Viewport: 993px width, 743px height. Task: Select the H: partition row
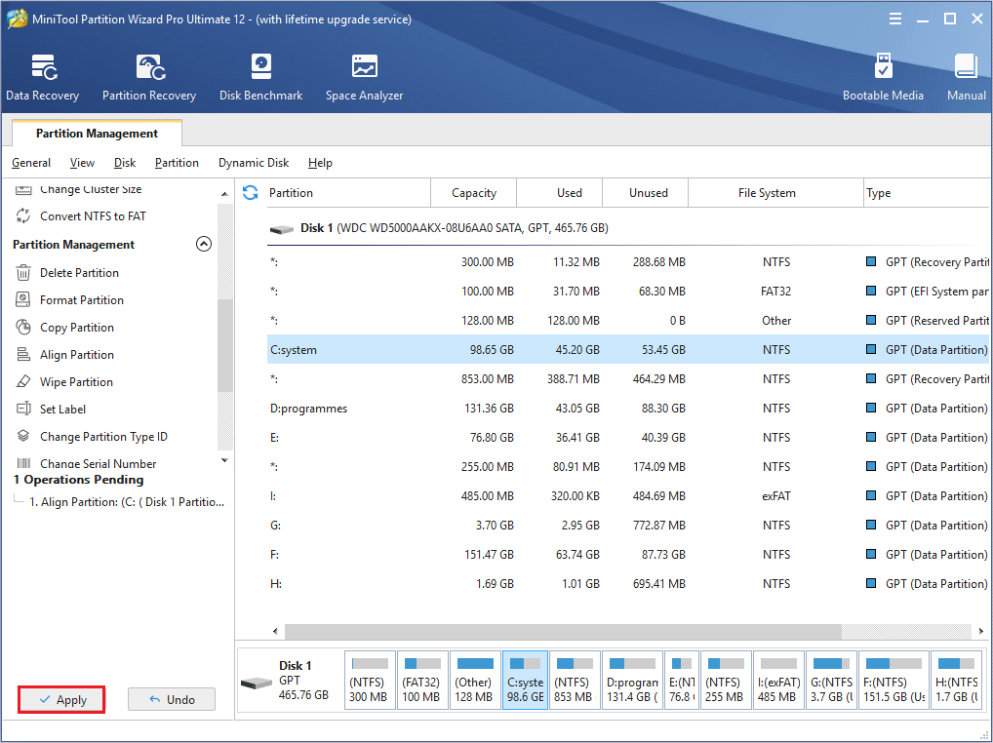[627, 583]
